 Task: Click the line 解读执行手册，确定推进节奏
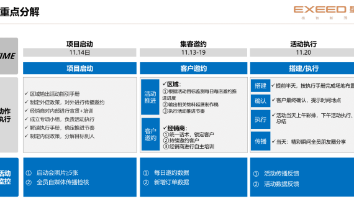click(62, 128)
